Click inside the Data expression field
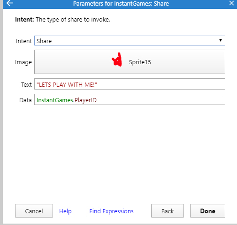237x225 pixels. [130, 99]
